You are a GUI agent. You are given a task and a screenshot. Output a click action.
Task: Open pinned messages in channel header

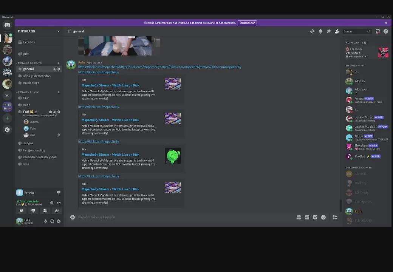pos(329,31)
